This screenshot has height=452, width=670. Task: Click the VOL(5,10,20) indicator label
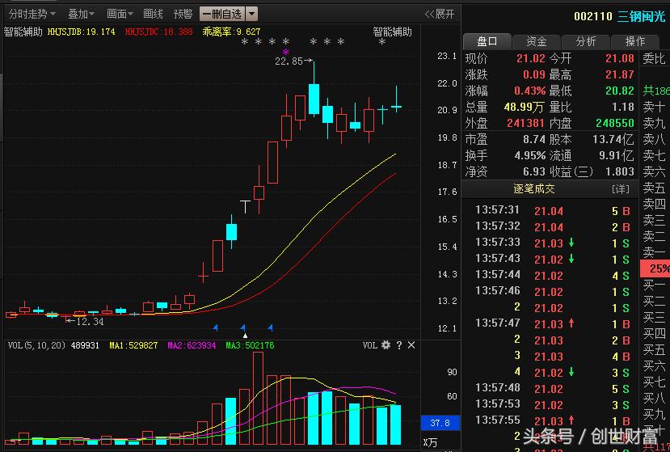coord(36,345)
